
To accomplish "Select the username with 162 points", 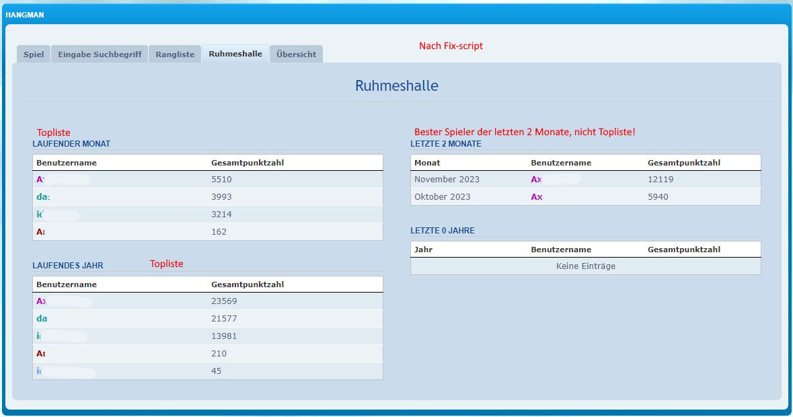I will point(41,232).
